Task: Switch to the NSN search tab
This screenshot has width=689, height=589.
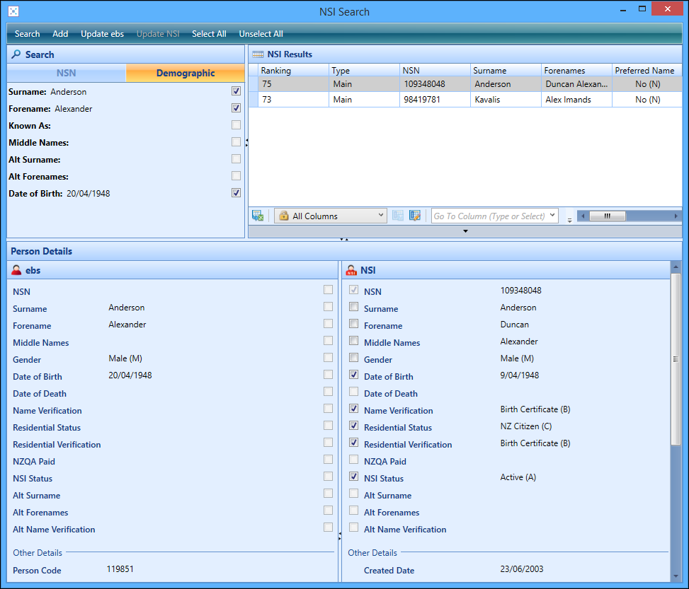Action: (x=67, y=73)
